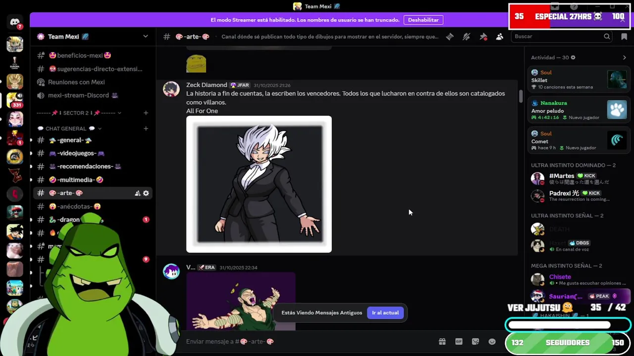Click the ERA tag user's avatar

171,271
